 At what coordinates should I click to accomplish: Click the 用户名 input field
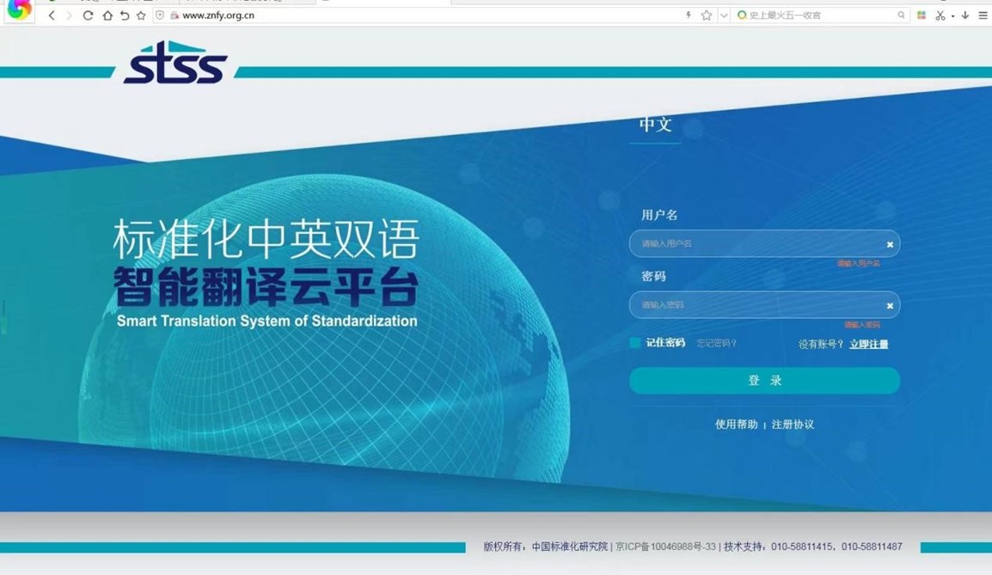click(x=764, y=243)
